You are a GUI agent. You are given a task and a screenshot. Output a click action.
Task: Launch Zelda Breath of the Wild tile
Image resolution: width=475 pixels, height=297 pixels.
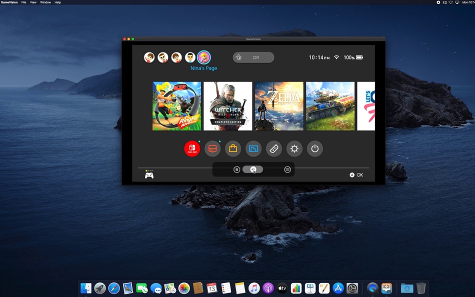pyautogui.click(x=279, y=106)
